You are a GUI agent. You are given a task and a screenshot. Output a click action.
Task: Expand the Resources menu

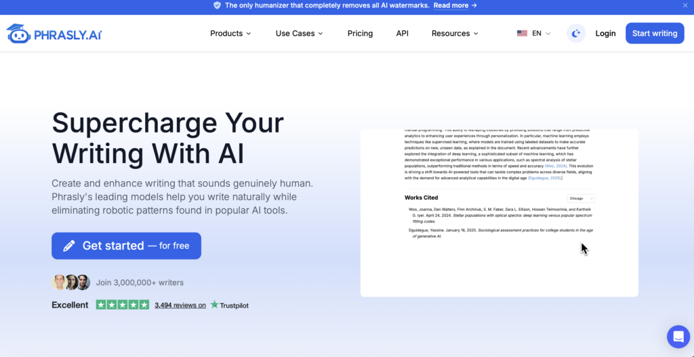tap(455, 34)
